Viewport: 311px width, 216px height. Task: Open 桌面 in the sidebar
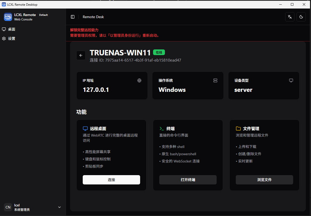pos(33,29)
